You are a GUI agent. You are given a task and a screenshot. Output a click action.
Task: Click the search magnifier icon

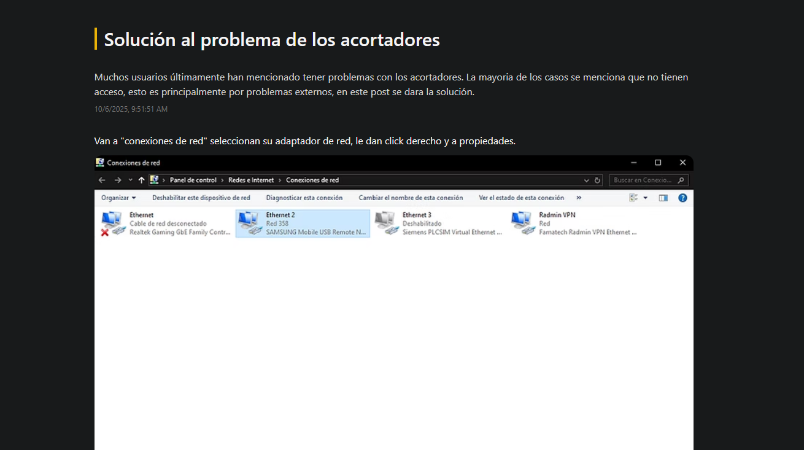(x=681, y=180)
